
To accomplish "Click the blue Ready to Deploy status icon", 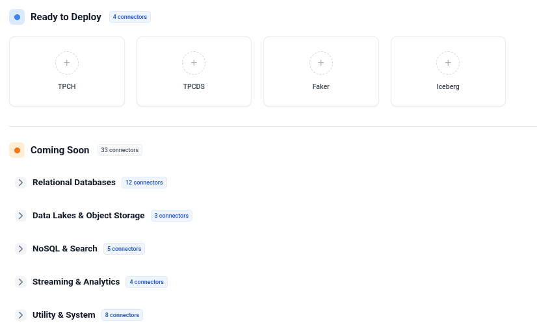I will click(17, 17).
